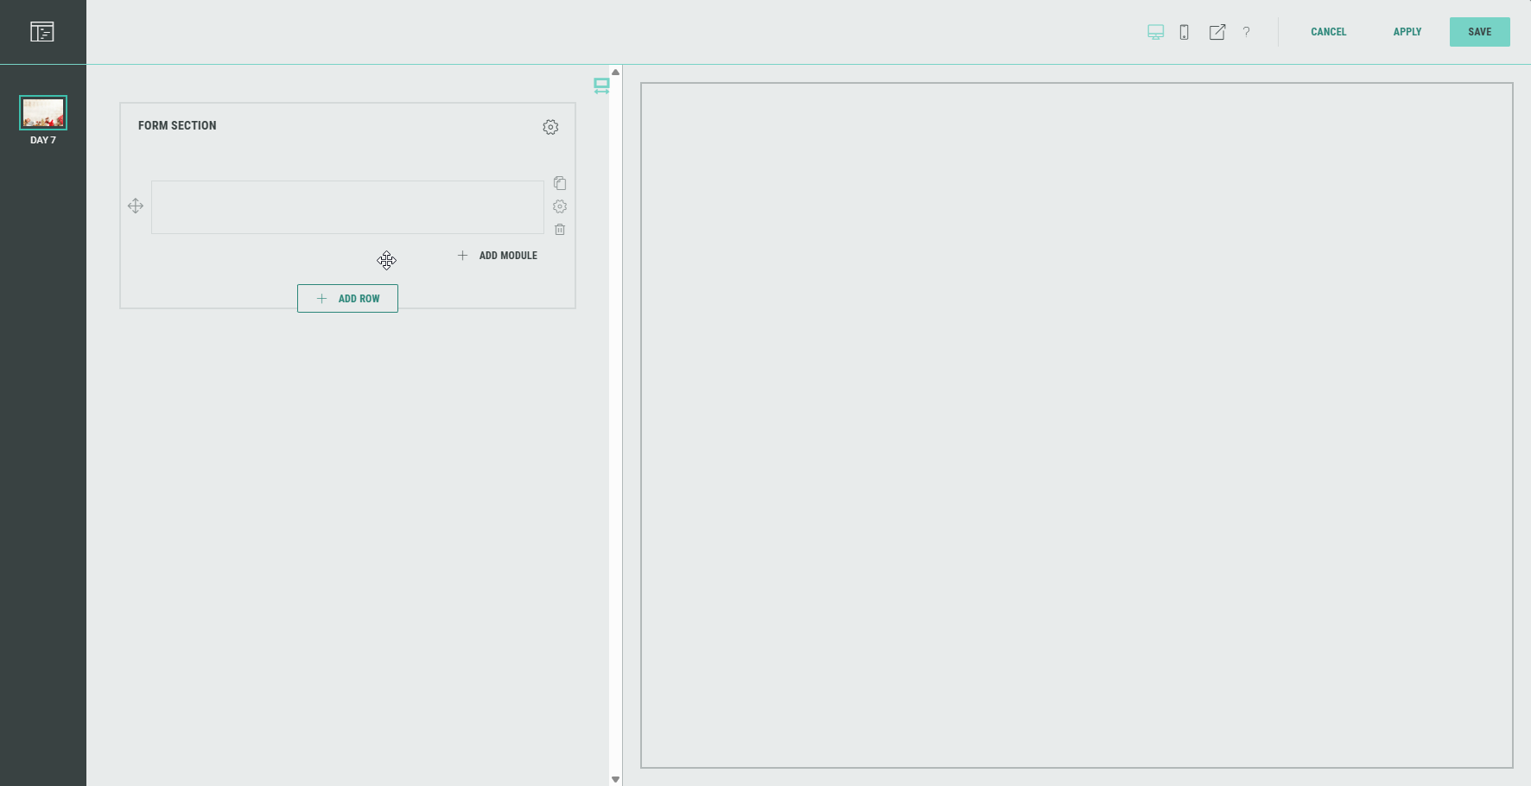Click the Add Row button

(x=347, y=299)
